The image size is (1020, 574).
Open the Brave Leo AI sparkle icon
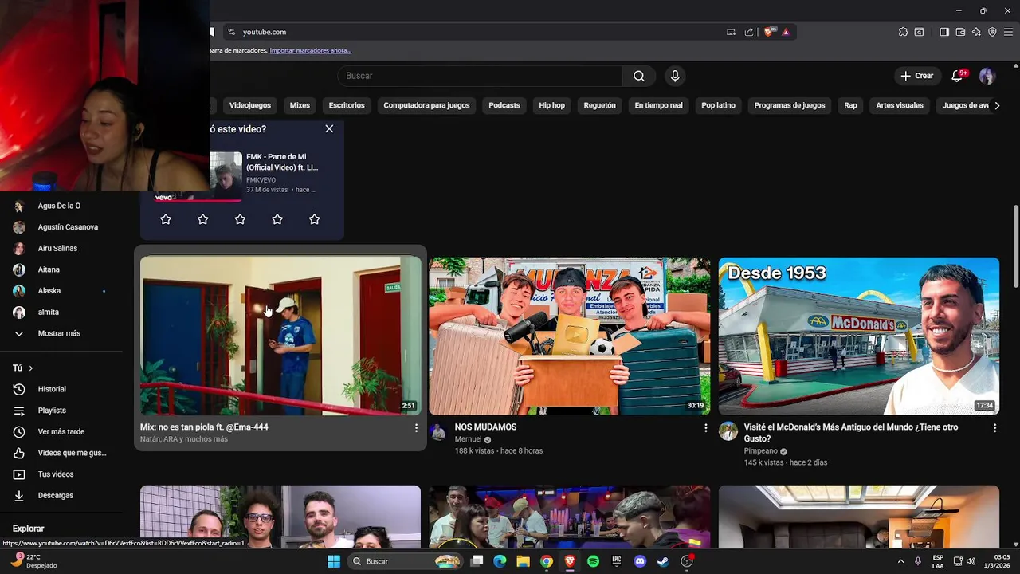click(x=976, y=32)
